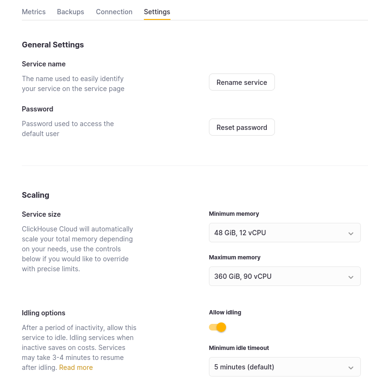Select the 360 GiB, 90 vCPU value field

243,276
